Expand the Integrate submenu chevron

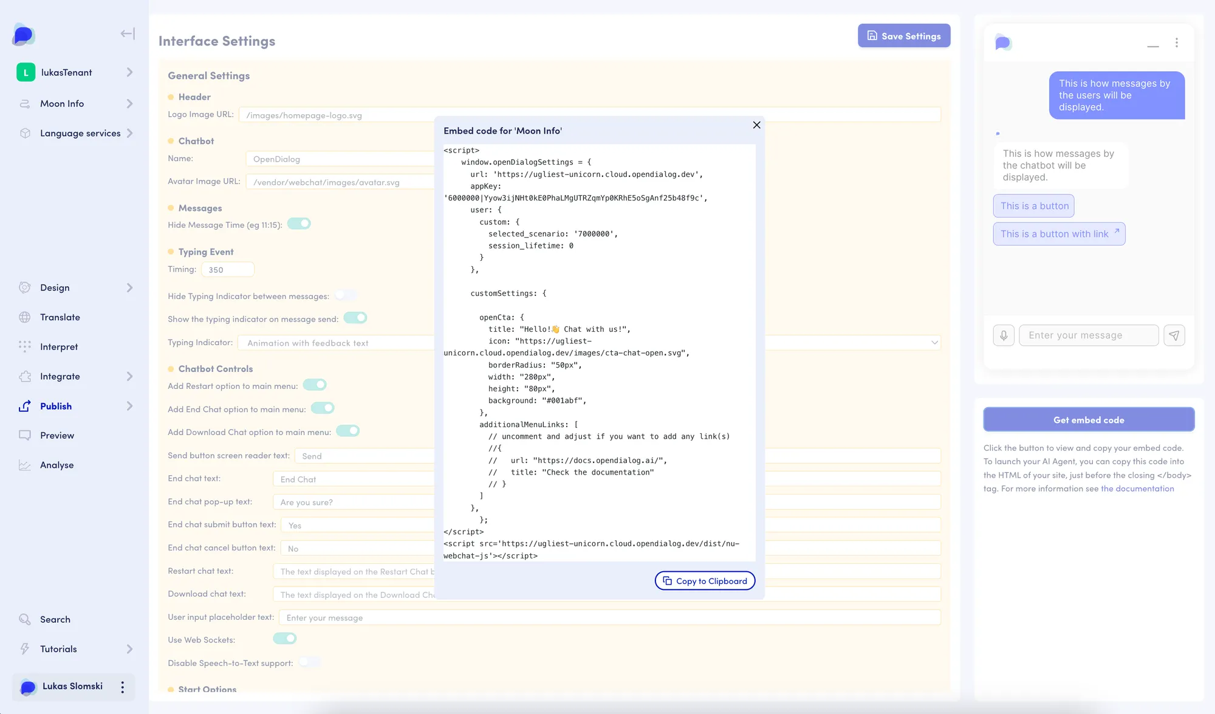(129, 376)
